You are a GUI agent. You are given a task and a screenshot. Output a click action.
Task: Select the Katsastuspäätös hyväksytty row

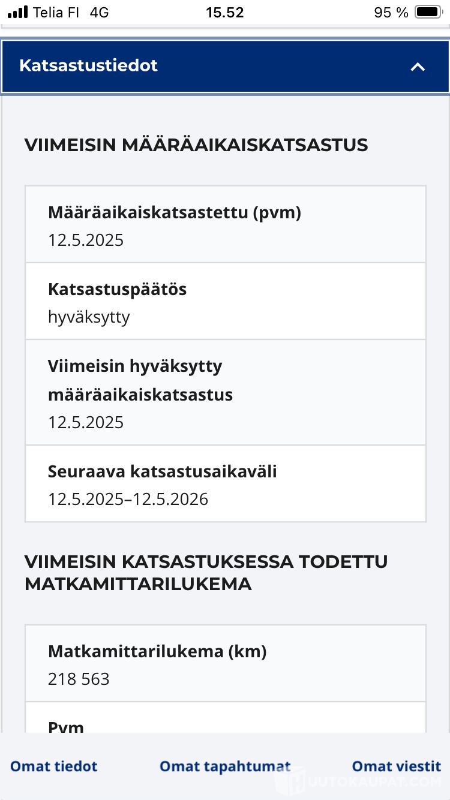pos(225,302)
